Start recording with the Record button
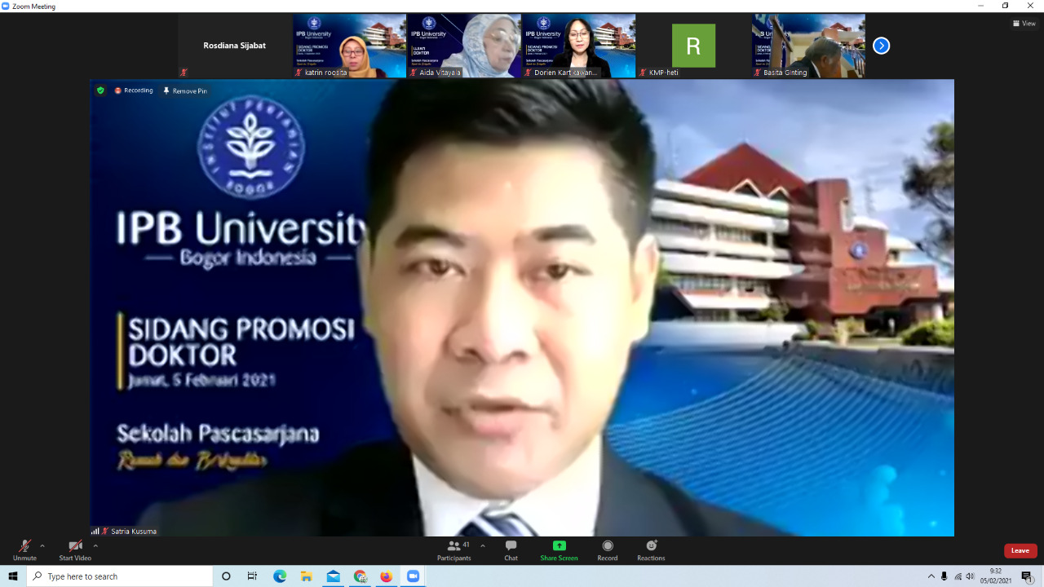Image resolution: width=1044 pixels, height=587 pixels. 608,550
